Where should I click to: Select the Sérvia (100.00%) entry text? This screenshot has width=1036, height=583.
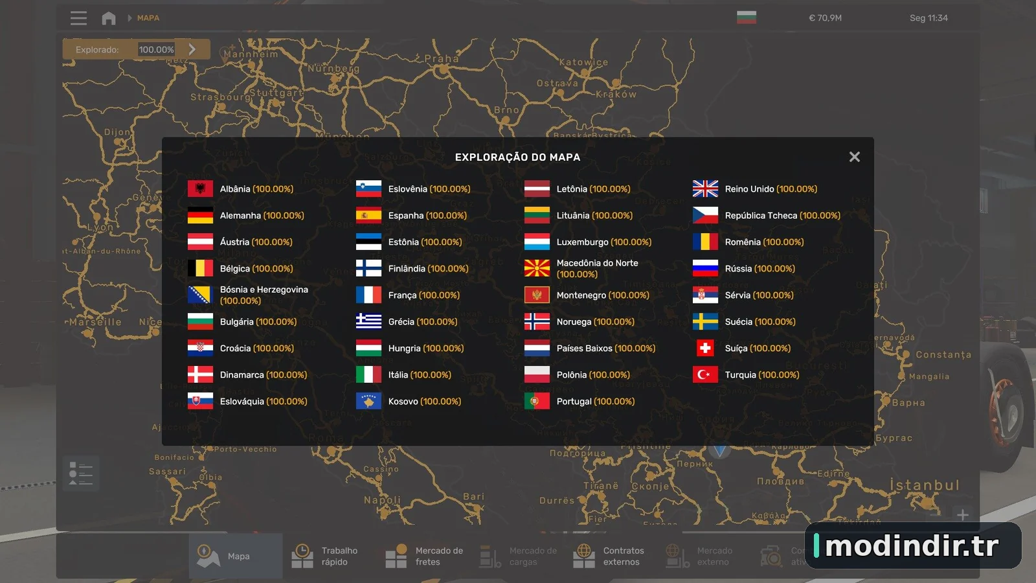[759, 295]
